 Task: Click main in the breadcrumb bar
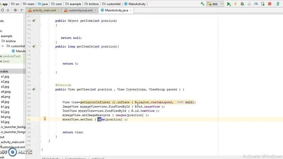tap(29, 4)
